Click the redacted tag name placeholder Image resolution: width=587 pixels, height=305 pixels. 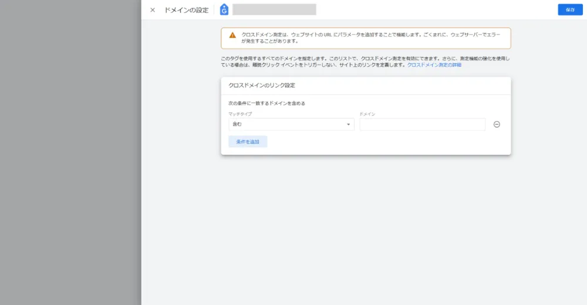point(274,10)
